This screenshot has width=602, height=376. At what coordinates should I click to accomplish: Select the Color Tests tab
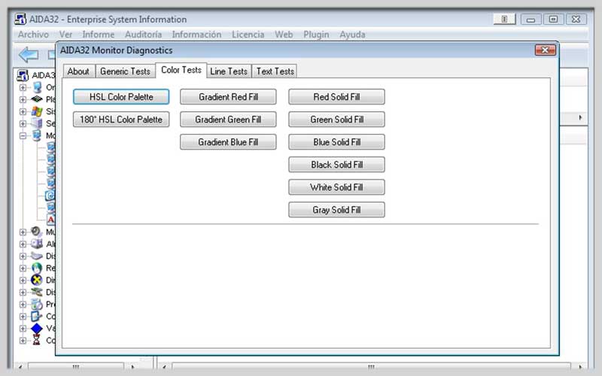181,70
